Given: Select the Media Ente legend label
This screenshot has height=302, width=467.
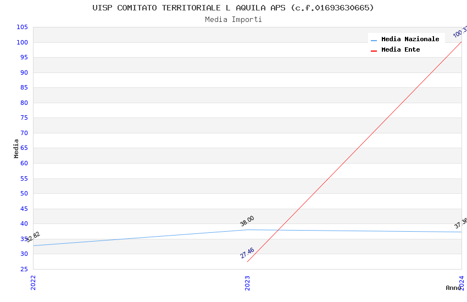Looking at the screenshot, I should pos(401,49).
